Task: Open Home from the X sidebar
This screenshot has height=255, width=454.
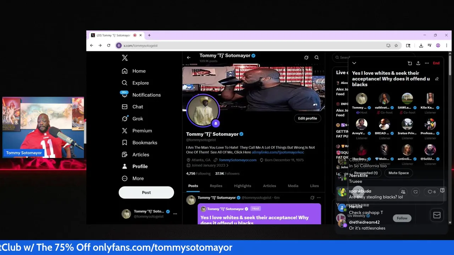Action: [134, 71]
